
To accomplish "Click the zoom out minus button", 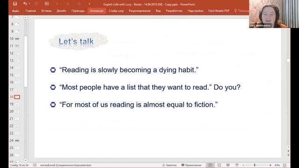I will pyautogui.click(x=243, y=165).
